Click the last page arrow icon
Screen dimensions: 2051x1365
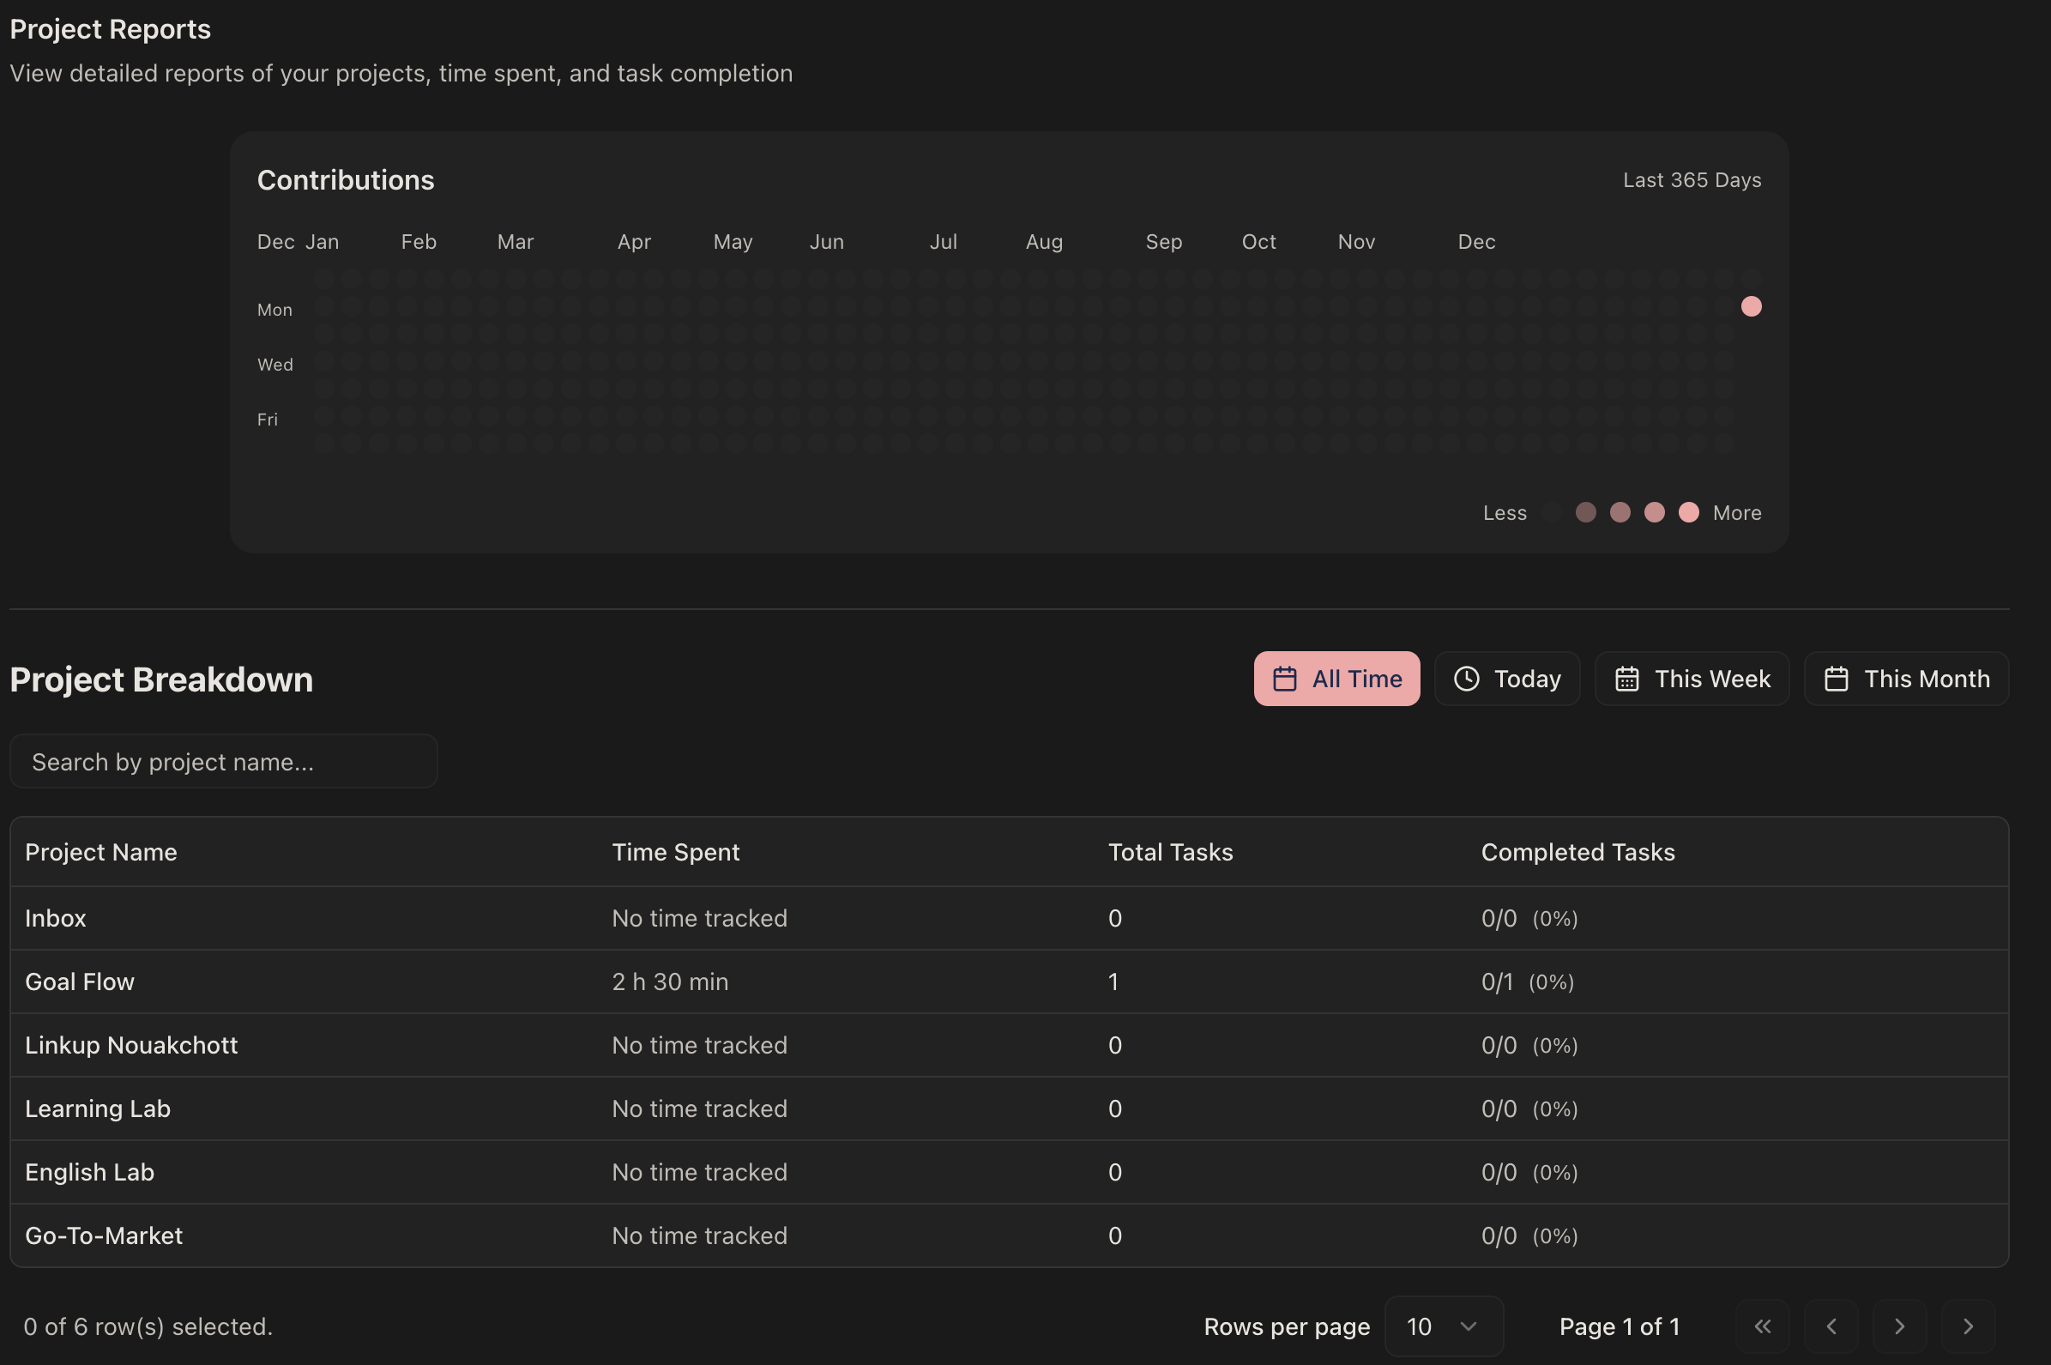pos(1968,1326)
